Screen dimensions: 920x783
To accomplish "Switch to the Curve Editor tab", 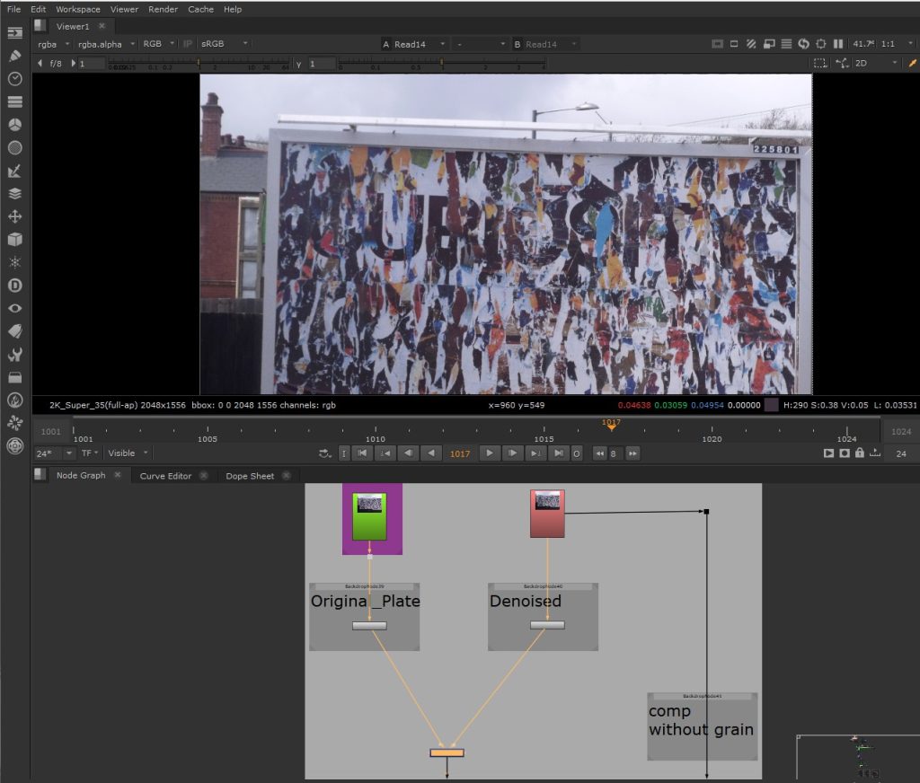I will (165, 476).
